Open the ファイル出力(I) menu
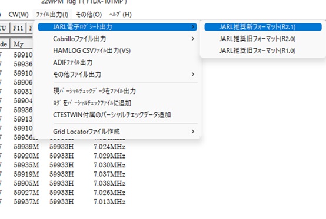The image size is (326, 219). [x=52, y=15]
